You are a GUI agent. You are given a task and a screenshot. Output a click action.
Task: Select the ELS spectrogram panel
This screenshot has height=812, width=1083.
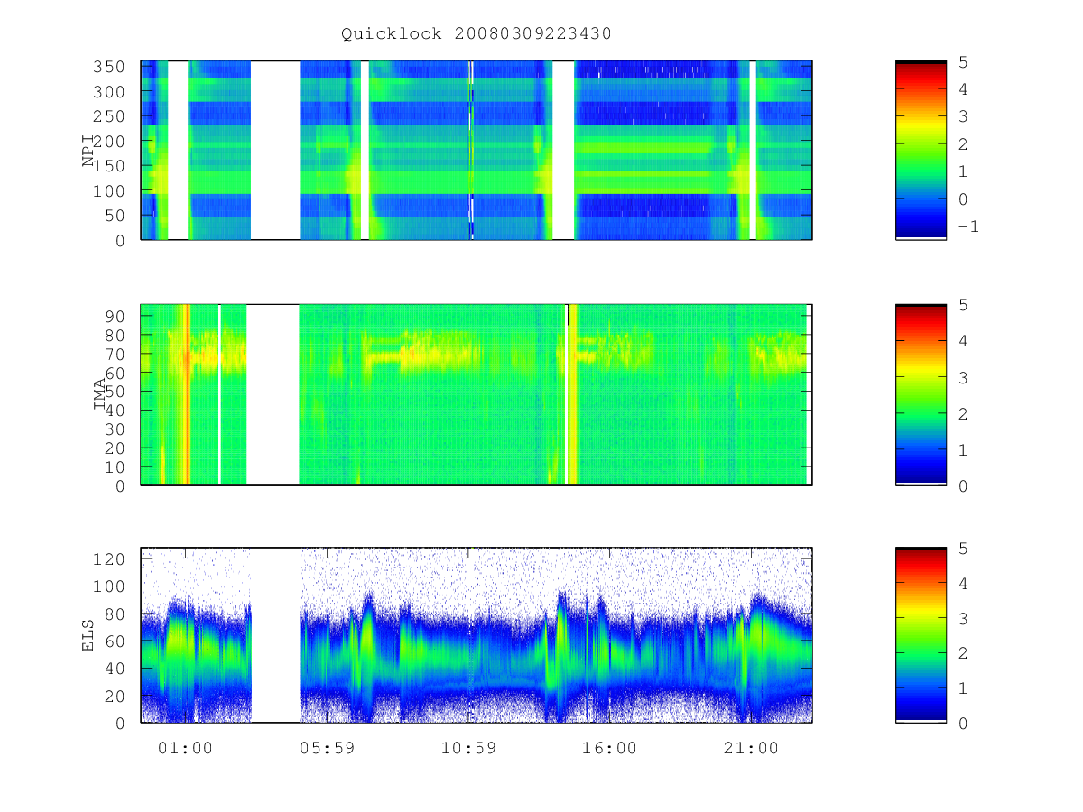[x=477, y=635]
